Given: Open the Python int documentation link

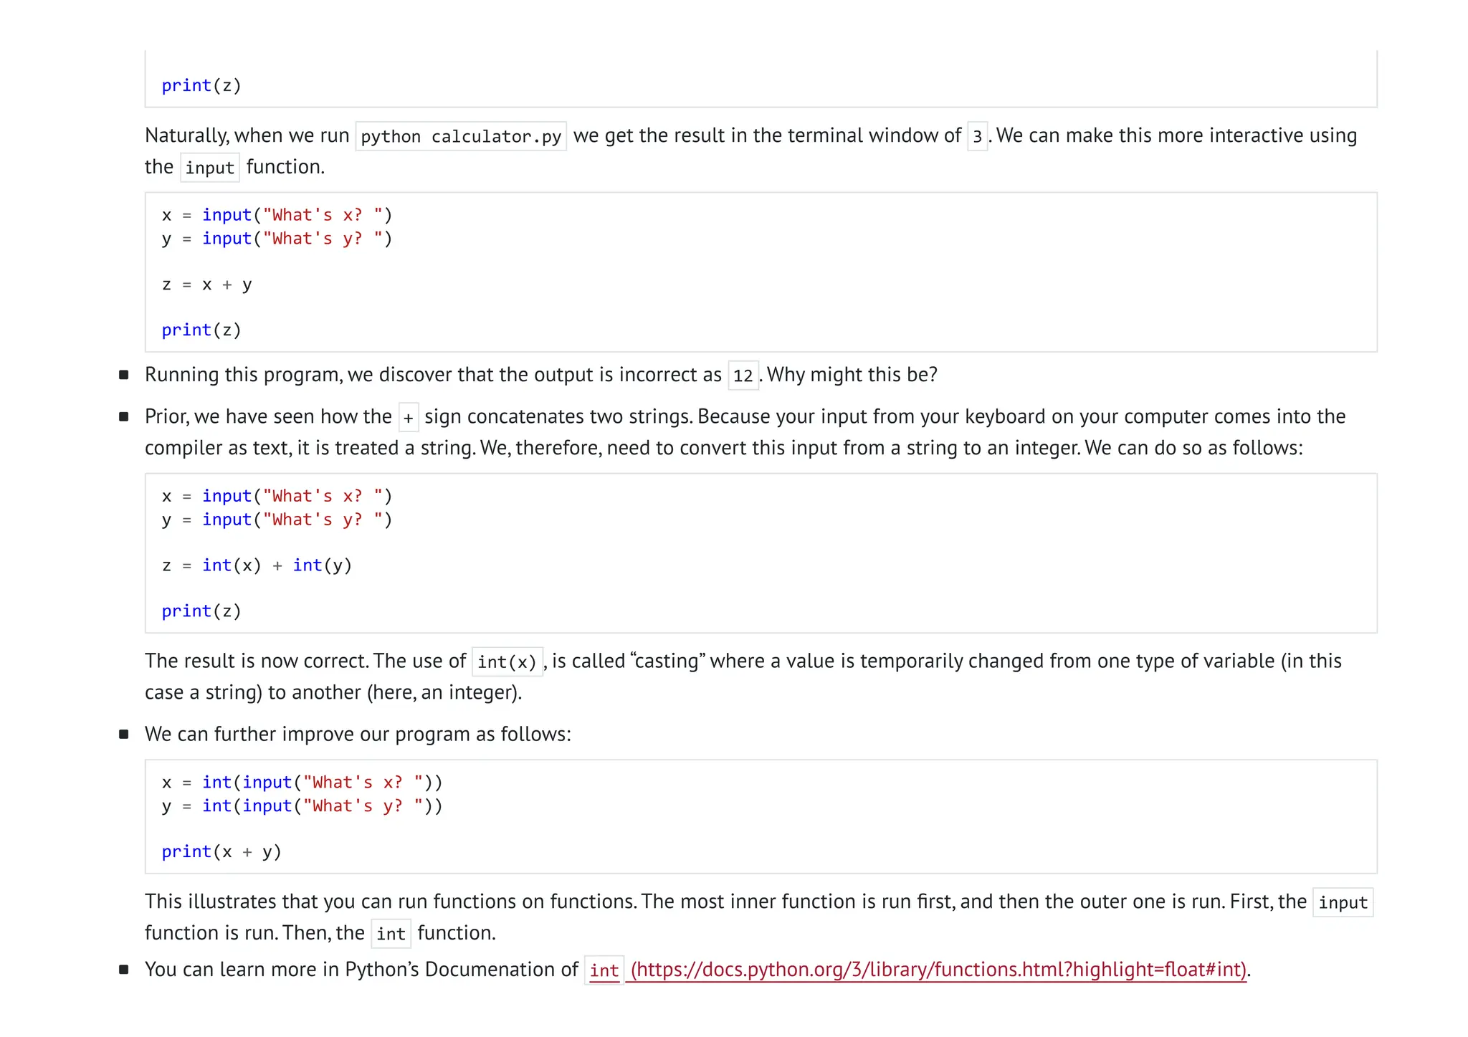Looking at the screenshot, I should (x=938, y=970).
